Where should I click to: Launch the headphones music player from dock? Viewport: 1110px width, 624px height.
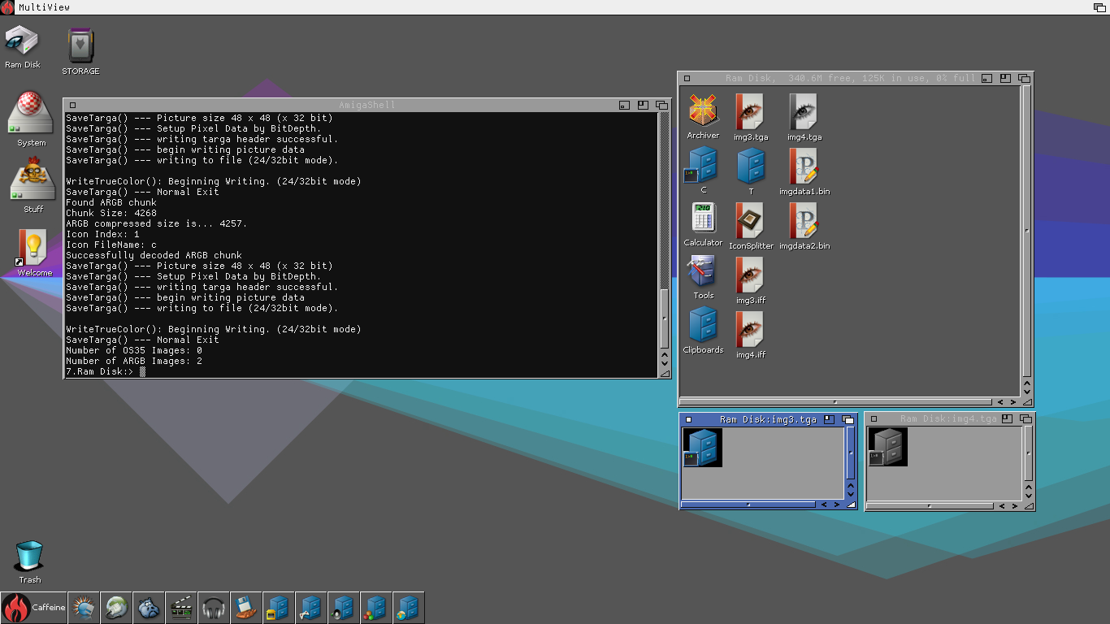[x=214, y=608]
